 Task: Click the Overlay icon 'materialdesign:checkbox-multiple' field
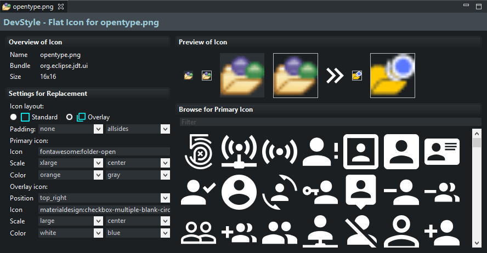[x=104, y=210]
